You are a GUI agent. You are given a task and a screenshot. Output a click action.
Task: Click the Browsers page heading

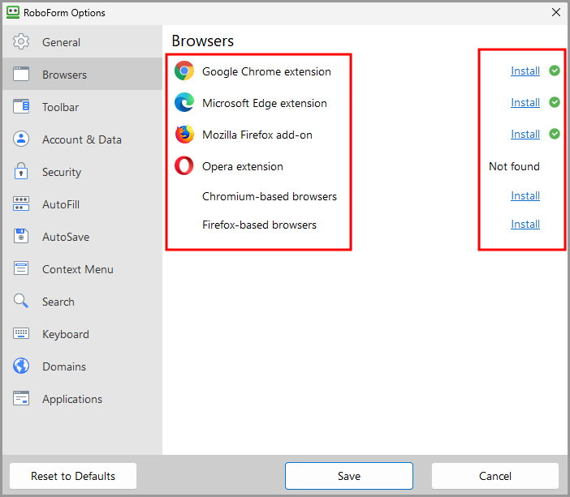pyautogui.click(x=202, y=41)
